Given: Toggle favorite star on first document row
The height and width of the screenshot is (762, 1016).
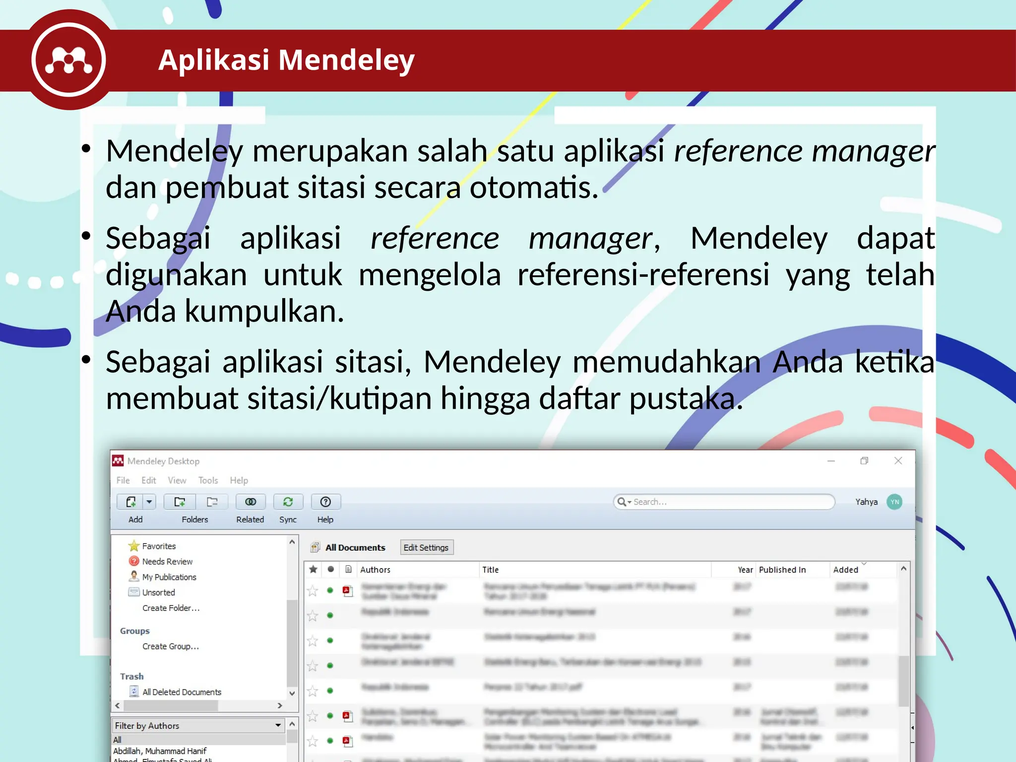Looking at the screenshot, I should pyautogui.click(x=313, y=590).
